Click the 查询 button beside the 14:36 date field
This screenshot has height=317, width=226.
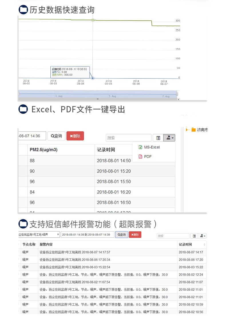tap(56, 136)
